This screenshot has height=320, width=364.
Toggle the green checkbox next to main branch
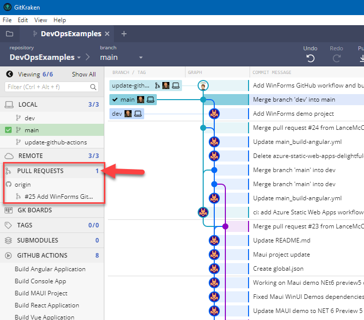coord(8,130)
